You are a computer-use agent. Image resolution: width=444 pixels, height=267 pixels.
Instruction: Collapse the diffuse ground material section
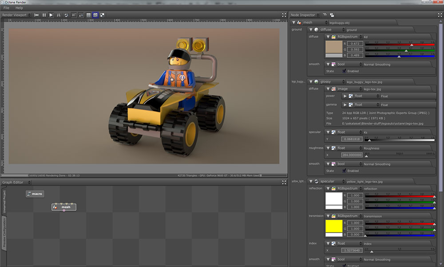click(x=311, y=29)
